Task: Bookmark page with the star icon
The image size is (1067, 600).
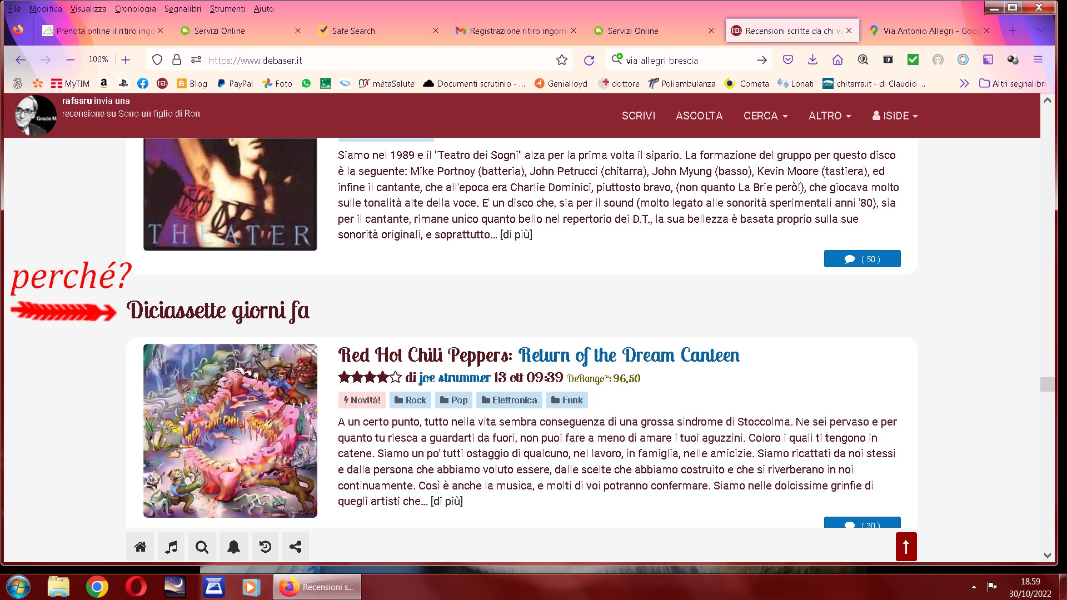Action: [562, 60]
